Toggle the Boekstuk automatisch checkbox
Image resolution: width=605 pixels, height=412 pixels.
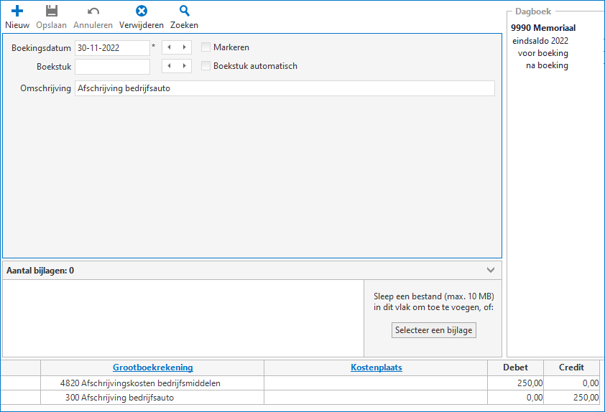tap(206, 66)
